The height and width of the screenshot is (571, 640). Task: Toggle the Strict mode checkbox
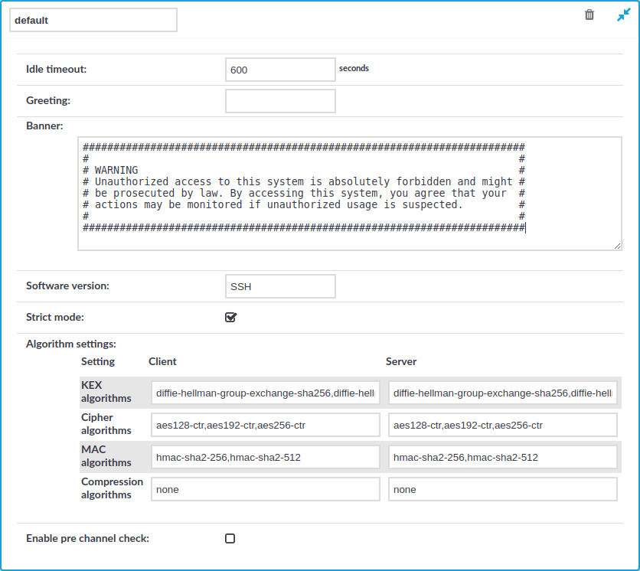point(230,317)
